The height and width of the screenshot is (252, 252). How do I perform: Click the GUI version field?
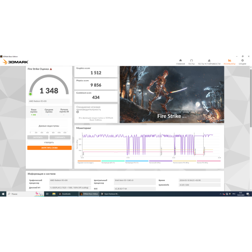coord(135,189)
